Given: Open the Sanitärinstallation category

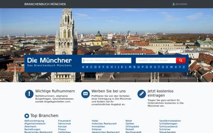Looking at the screenshot, I should 170,121.
